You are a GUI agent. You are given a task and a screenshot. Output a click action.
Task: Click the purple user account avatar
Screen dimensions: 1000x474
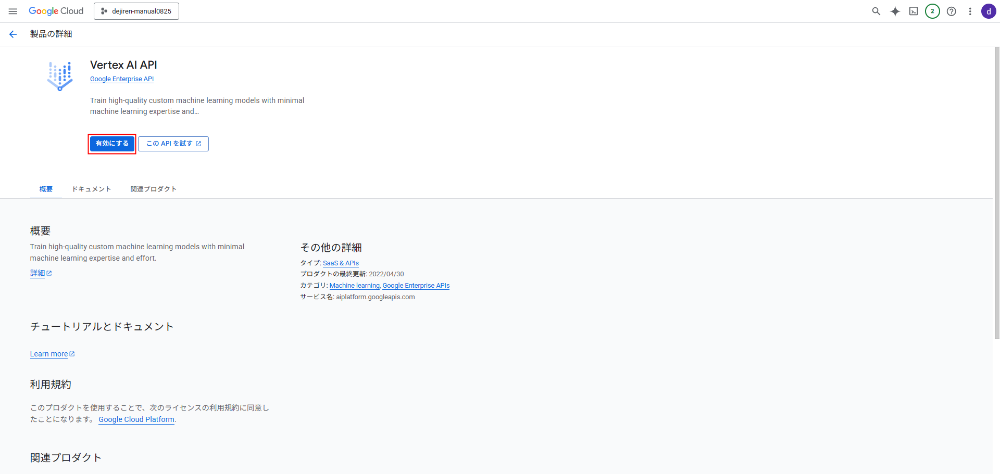pos(988,11)
